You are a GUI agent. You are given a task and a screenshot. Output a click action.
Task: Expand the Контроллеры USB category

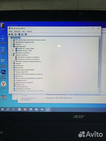click(x=12, y=72)
